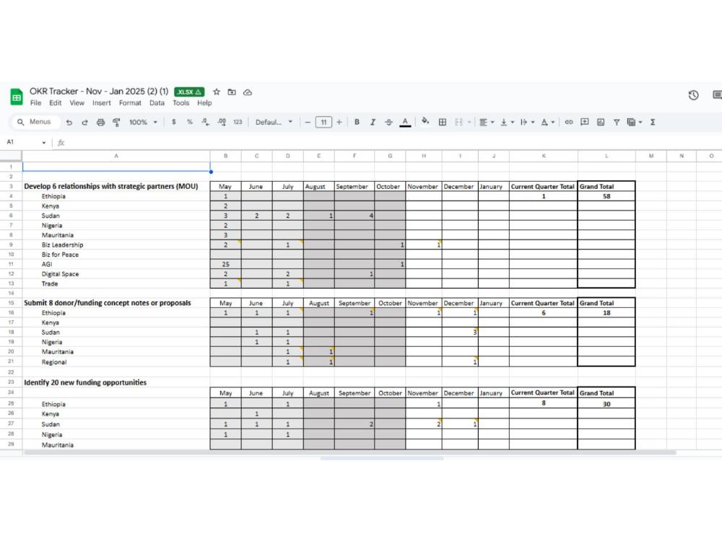The width and height of the screenshot is (722, 541).
Task: Decrease font size with minus button
Action: click(x=308, y=123)
